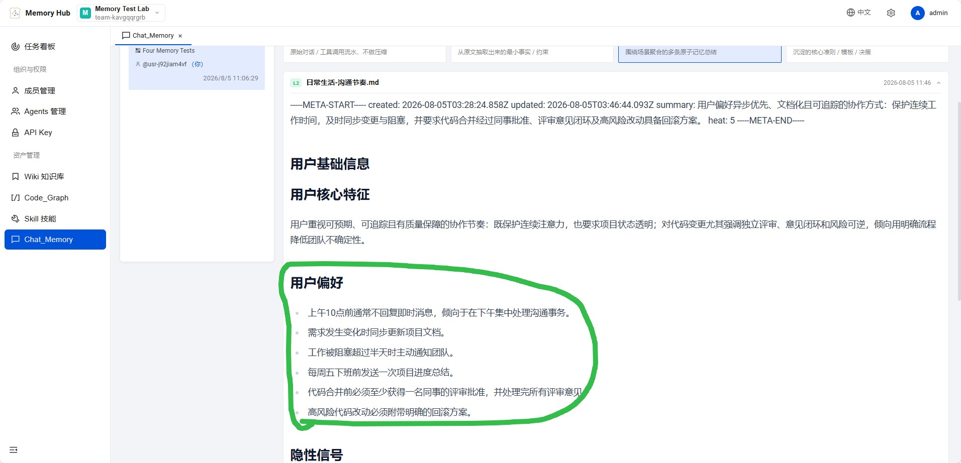The width and height of the screenshot is (961, 463).
Task: Click the 任务看板 dashboard icon
Action: pos(16,47)
